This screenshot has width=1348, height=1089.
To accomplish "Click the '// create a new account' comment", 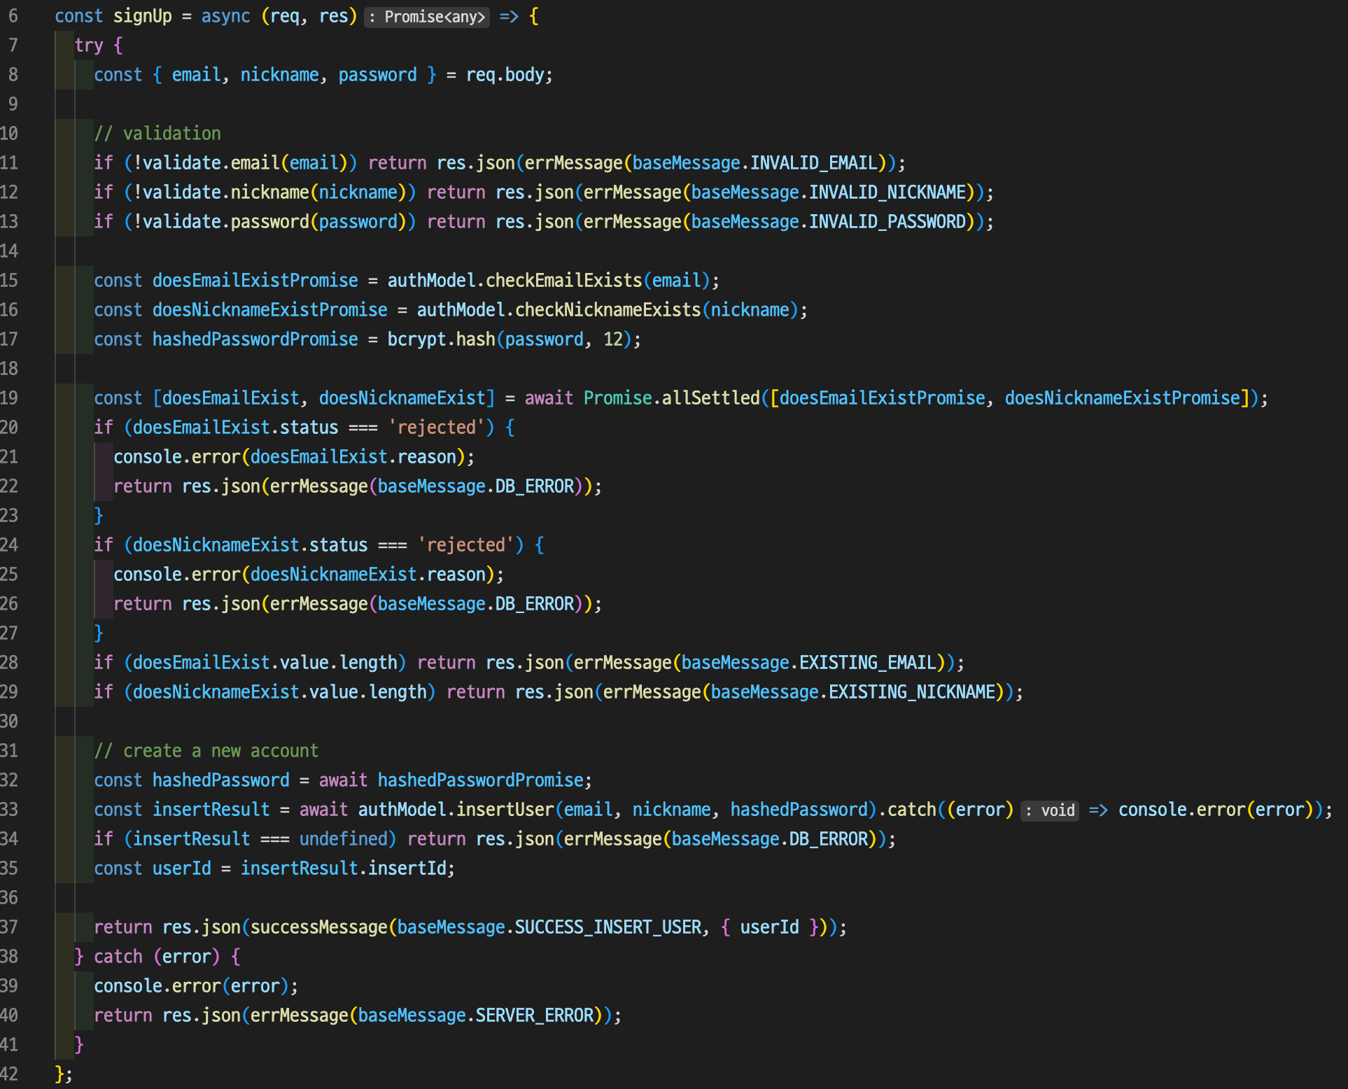I will click(x=206, y=750).
